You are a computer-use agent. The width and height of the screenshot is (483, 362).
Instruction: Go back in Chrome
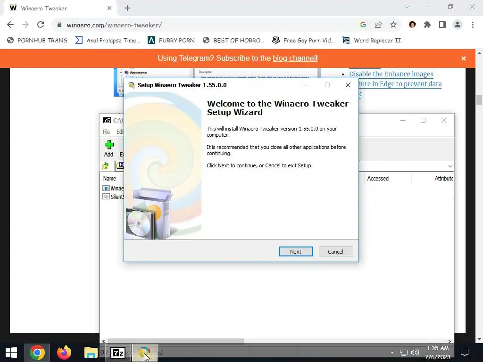pos(10,25)
